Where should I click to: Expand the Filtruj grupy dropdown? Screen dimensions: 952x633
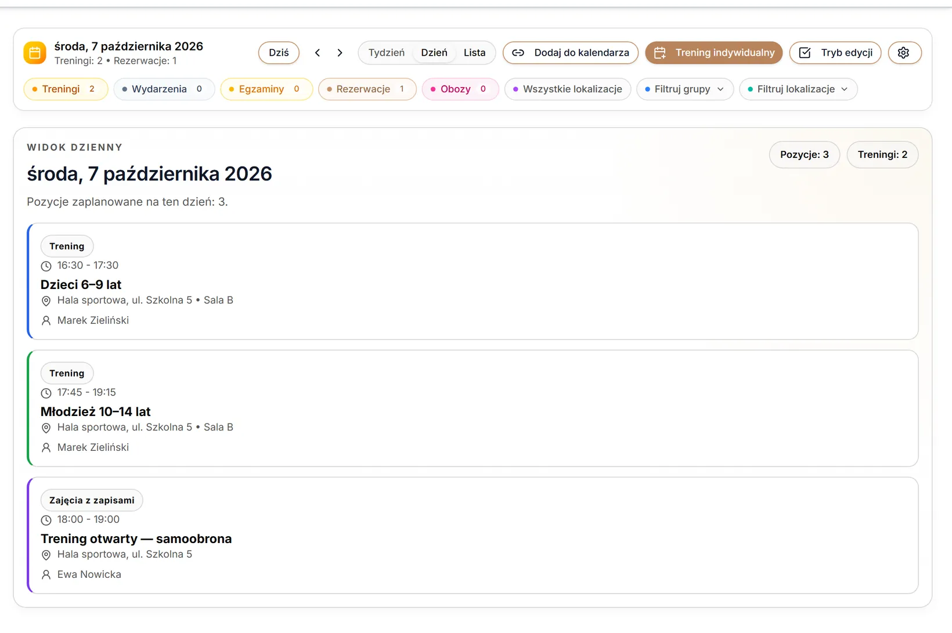[685, 89]
